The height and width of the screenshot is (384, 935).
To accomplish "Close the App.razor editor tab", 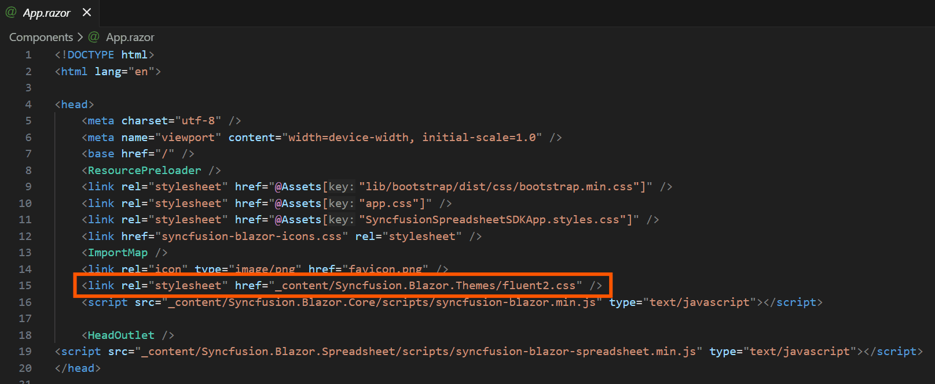I will (87, 12).
